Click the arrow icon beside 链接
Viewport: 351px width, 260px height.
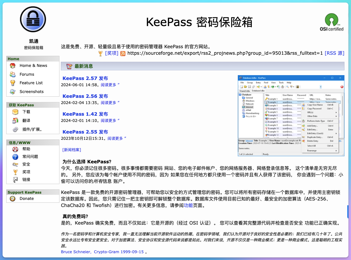15,180
